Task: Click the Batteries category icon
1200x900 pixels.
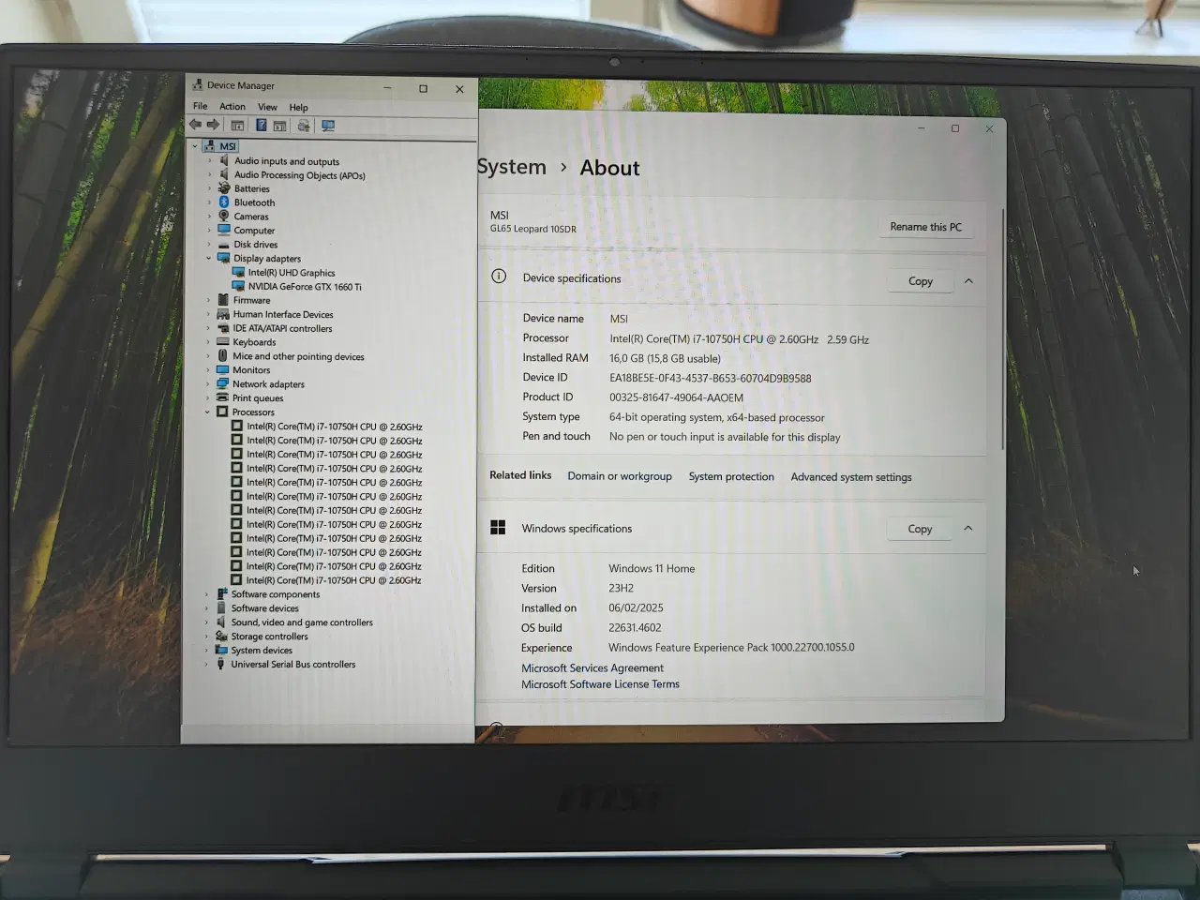Action: 224,188
